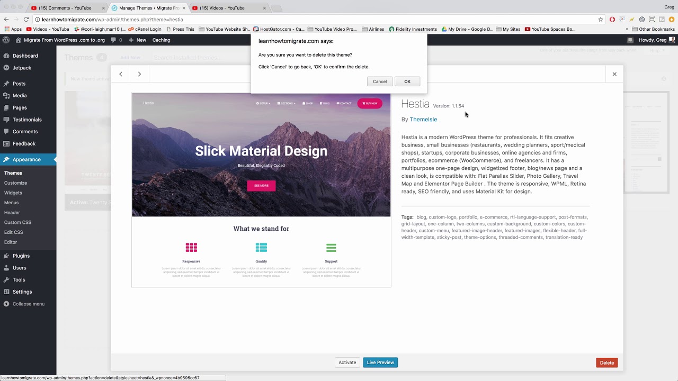Click SEE MORE in theme screenshot
Screen dimensions: 678x381
click(261, 186)
